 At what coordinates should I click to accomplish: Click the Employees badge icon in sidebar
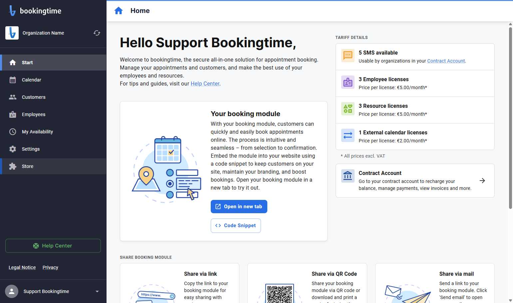tap(13, 114)
